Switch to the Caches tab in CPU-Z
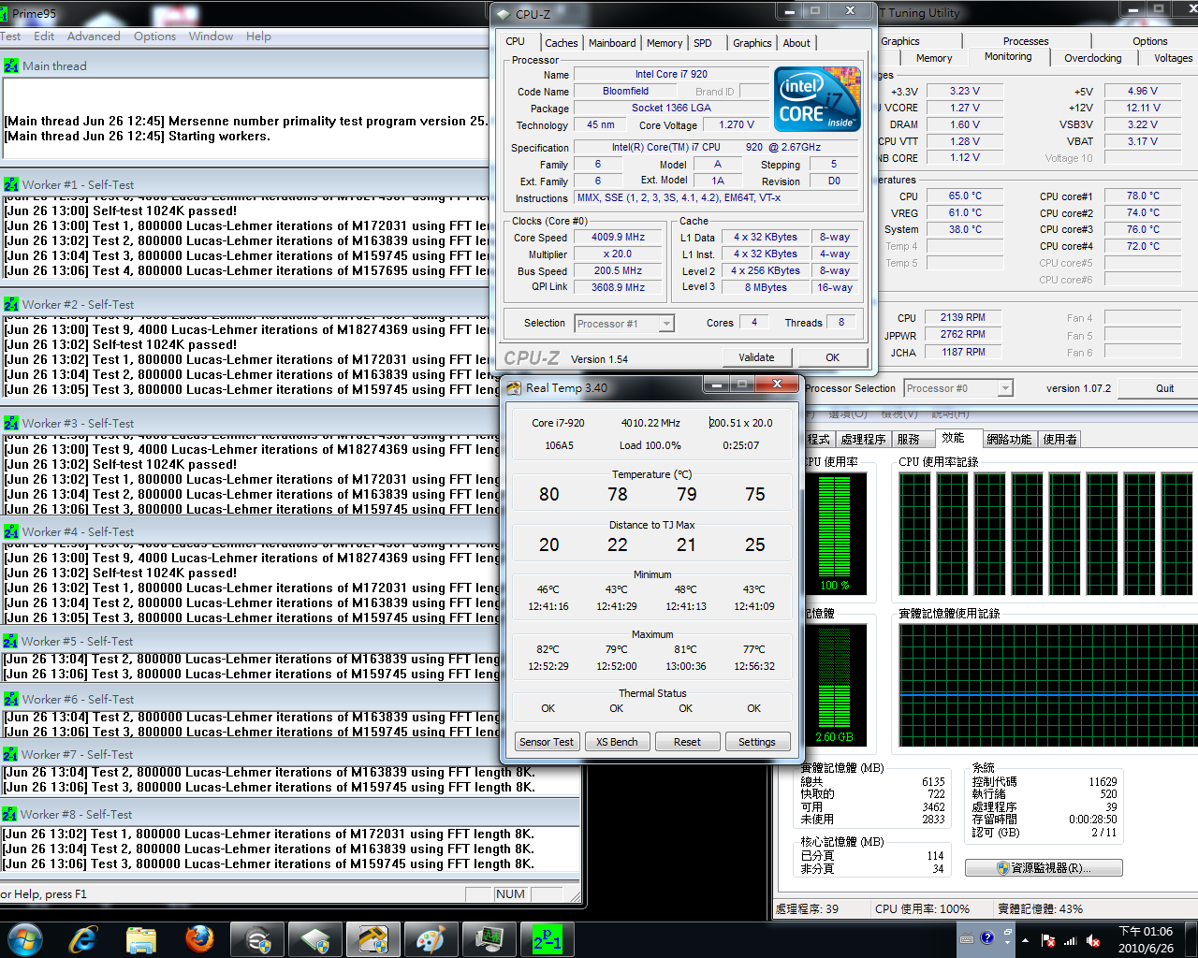1198x958 pixels. 561,43
